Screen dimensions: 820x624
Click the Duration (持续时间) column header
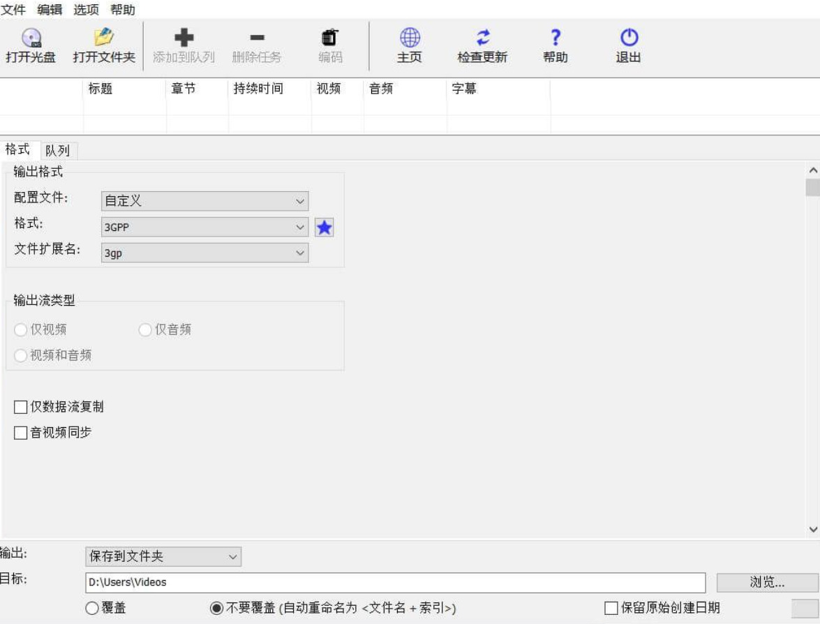point(270,89)
